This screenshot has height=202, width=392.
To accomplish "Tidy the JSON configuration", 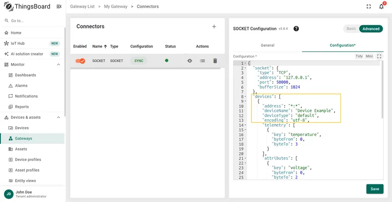I will pos(359,56).
